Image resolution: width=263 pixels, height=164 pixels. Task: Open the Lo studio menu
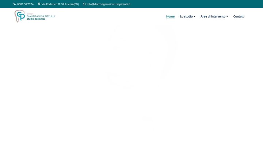186,16
